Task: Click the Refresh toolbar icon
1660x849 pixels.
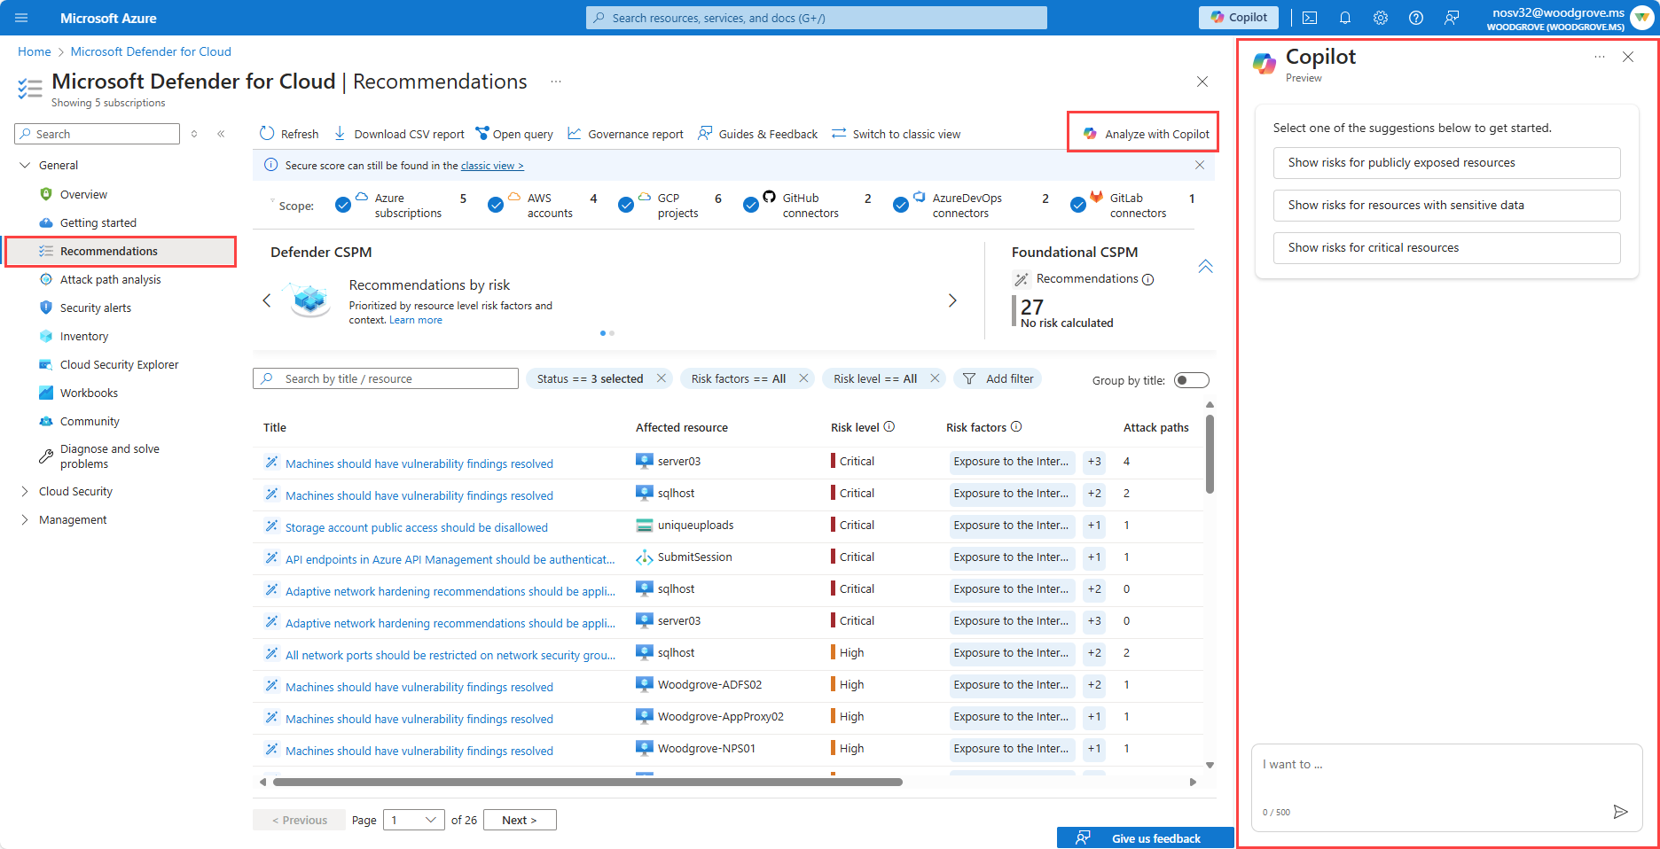Action: (267, 134)
